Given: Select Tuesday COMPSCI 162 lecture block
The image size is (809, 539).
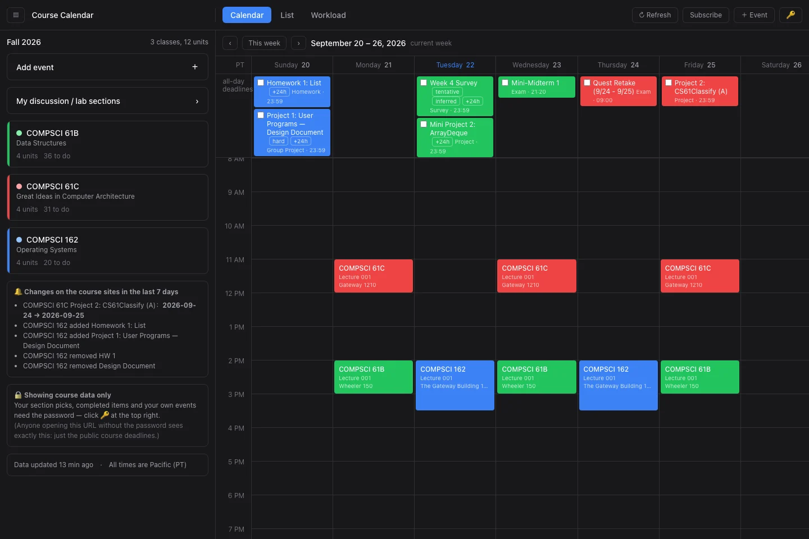Looking at the screenshot, I should [455, 385].
